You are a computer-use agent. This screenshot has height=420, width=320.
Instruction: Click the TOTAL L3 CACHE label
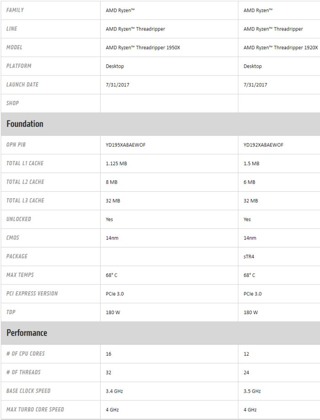[25, 200]
